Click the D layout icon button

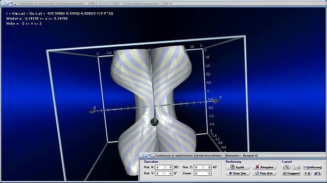point(307,173)
